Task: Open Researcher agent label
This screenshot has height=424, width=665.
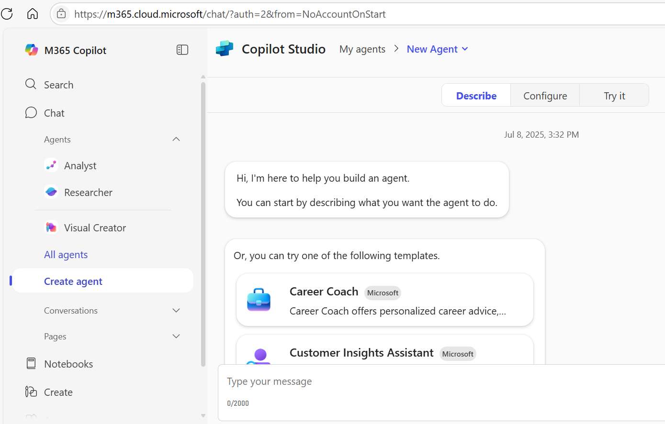Action: tap(88, 192)
